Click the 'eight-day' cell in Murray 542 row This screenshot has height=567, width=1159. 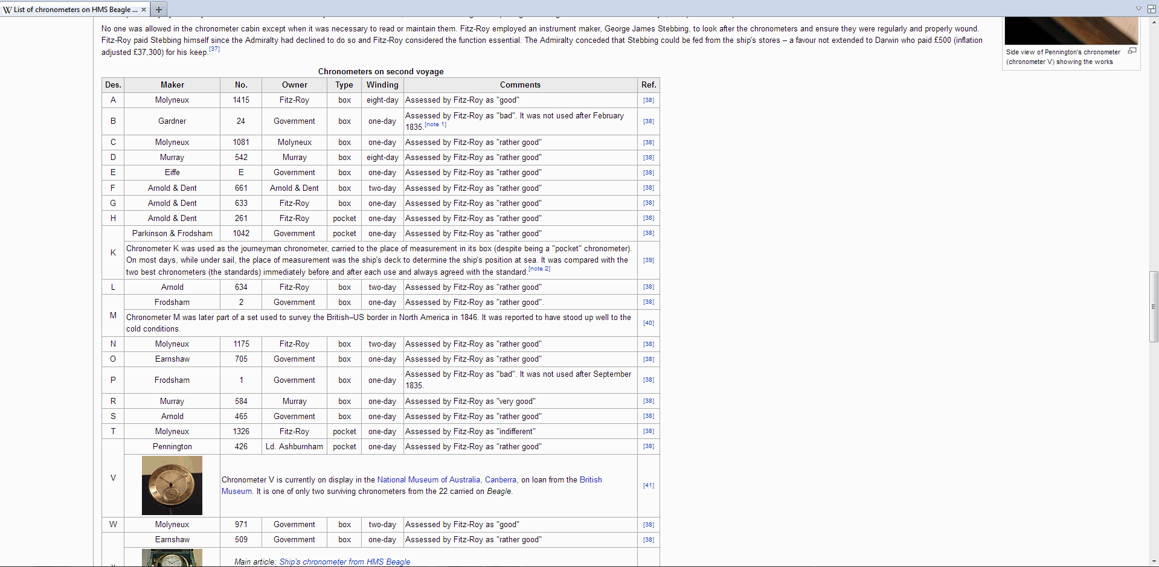click(x=382, y=158)
